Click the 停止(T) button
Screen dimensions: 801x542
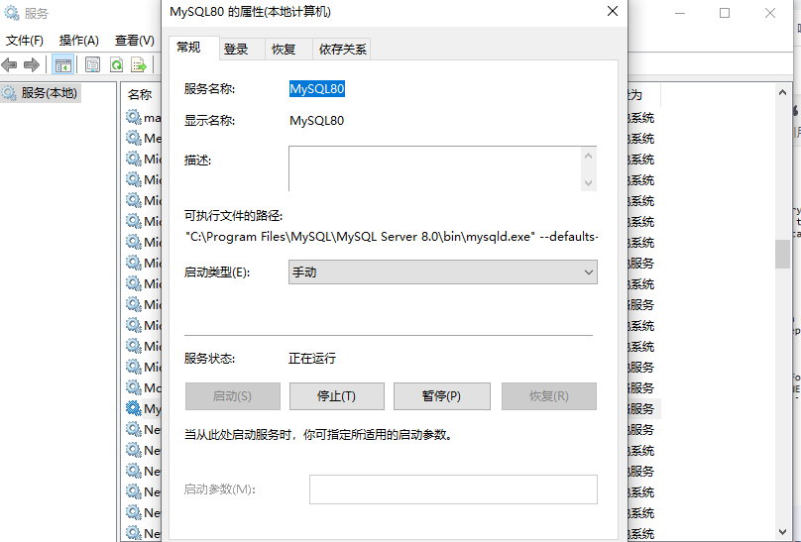[337, 396]
